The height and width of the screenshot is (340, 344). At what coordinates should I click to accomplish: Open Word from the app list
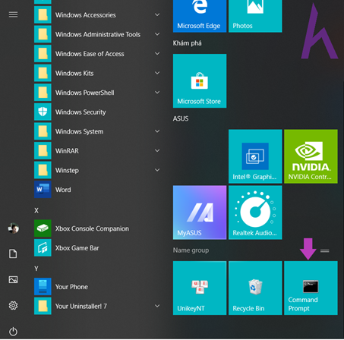(97, 190)
